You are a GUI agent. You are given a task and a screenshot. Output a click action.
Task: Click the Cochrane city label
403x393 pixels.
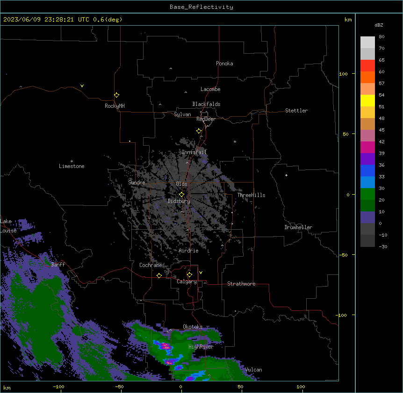[x=151, y=265]
